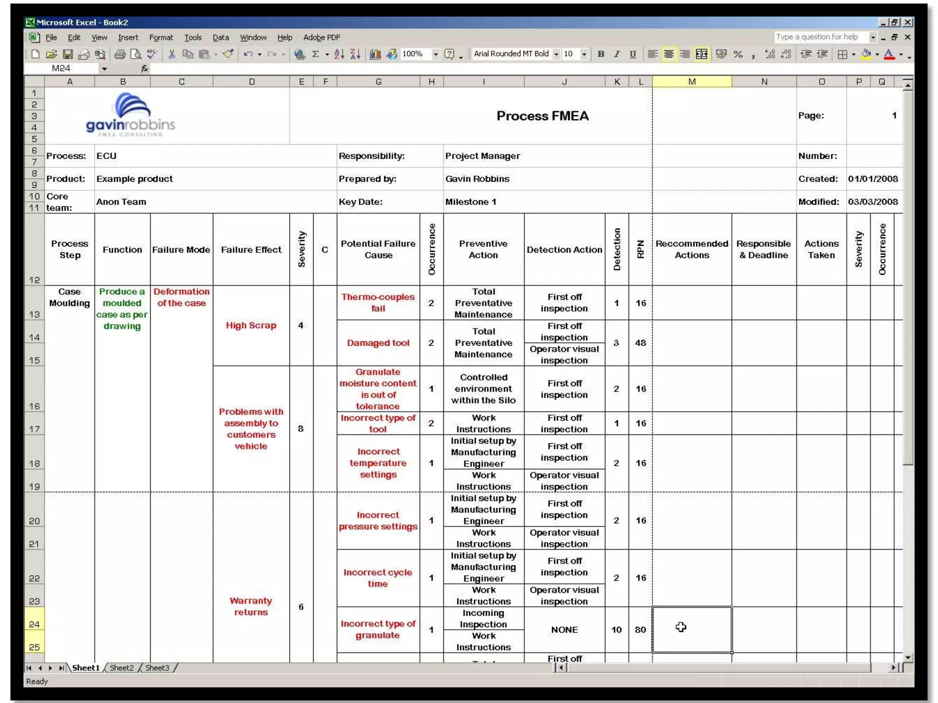Open the font size dropdown
This screenshot has height=703, width=938.
pyautogui.click(x=584, y=54)
